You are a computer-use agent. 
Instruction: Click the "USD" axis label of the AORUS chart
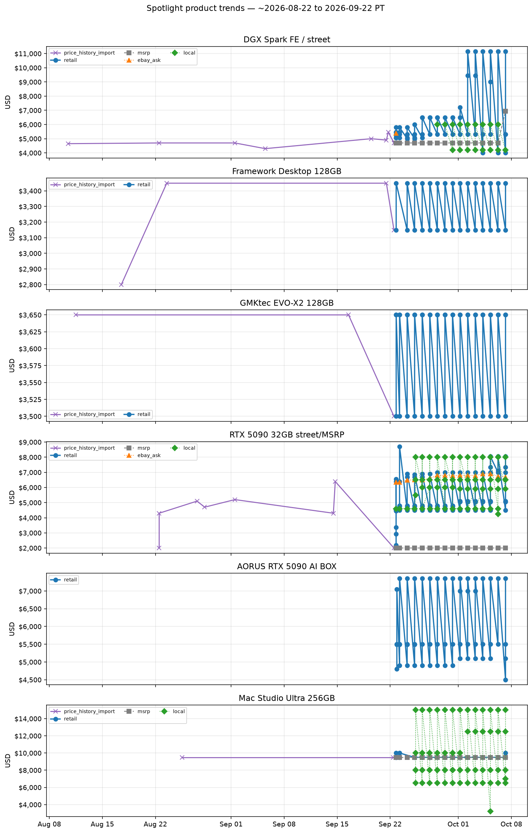pyautogui.click(x=12, y=629)
